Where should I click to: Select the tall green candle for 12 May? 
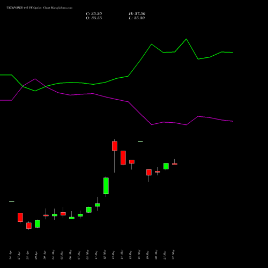tap(106, 186)
